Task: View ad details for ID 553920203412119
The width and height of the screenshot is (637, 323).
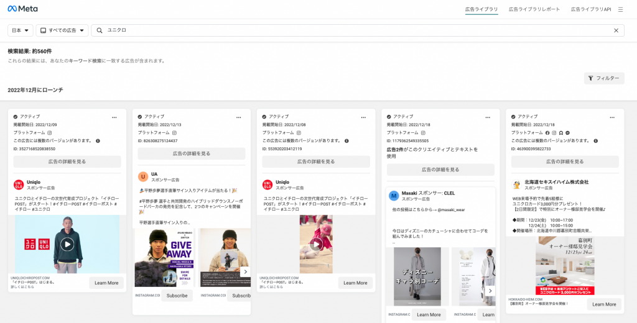Action: [316, 161]
